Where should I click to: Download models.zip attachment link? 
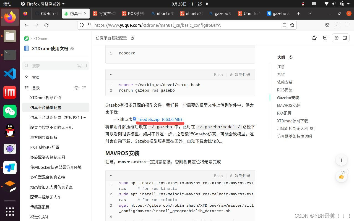tap(160, 119)
